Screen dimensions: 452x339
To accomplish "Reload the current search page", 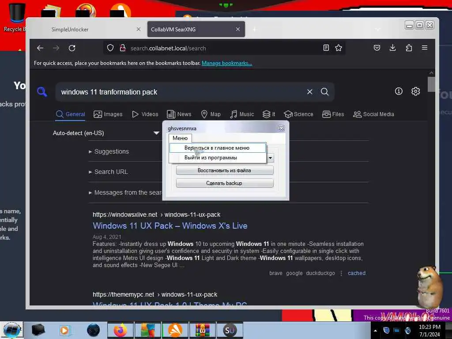I will 72,48.
